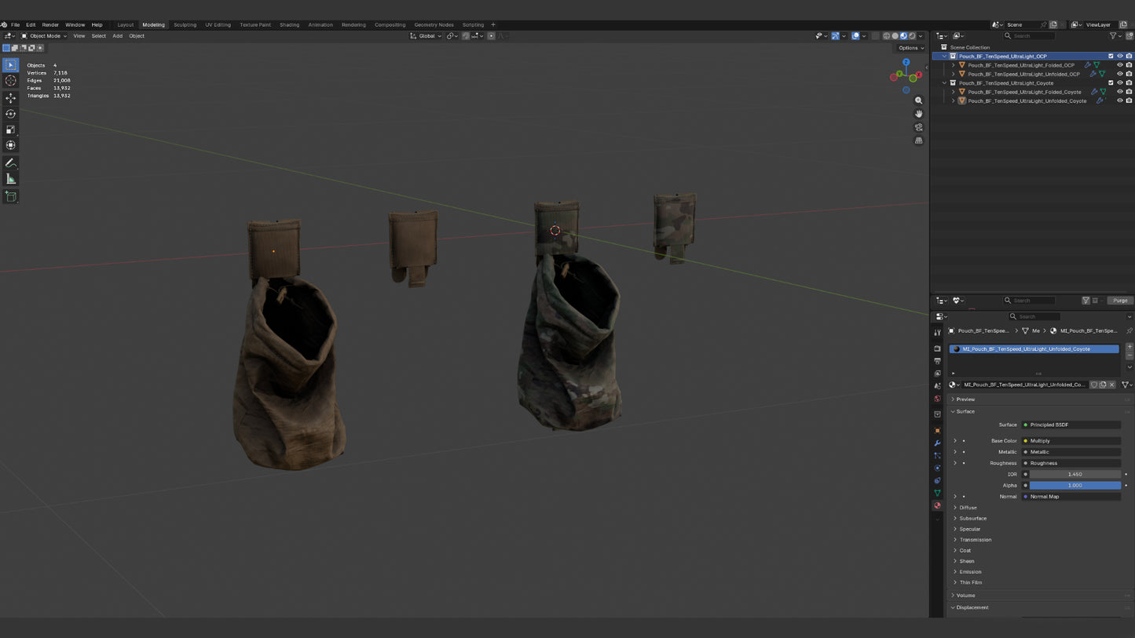Expand the Subsurface panel
Viewport: 1135px width, 638px height.
coord(972,518)
